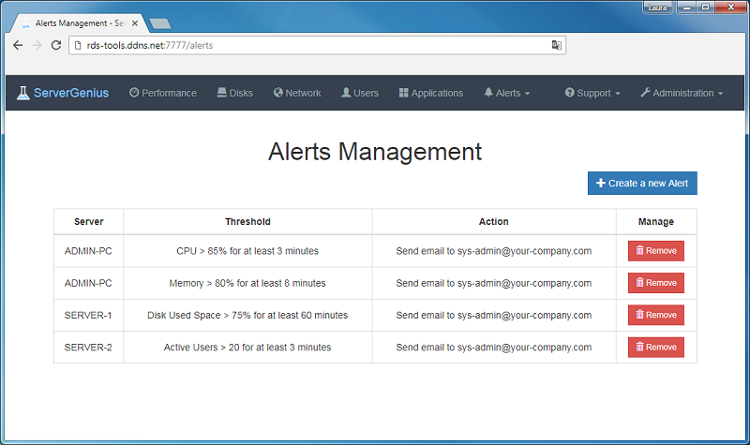Screen dimensions: 750x445
Task: Expand the Alerts dropdown menu
Action: coord(507,93)
